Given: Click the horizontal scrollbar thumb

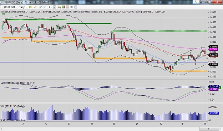Looking at the screenshot, I should [209, 129].
